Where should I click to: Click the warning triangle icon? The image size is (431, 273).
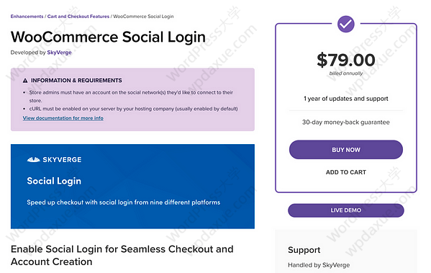[25, 81]
